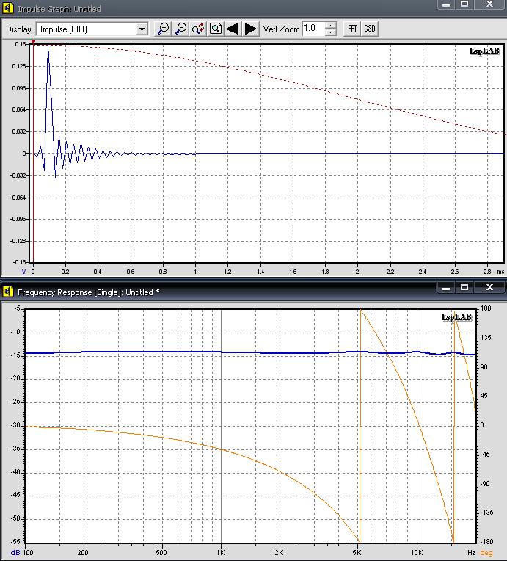Viewport: 507px width, 561px height.
Task: Increase Vert Zoom with the up stepper
Action: [x=331, y=26]
